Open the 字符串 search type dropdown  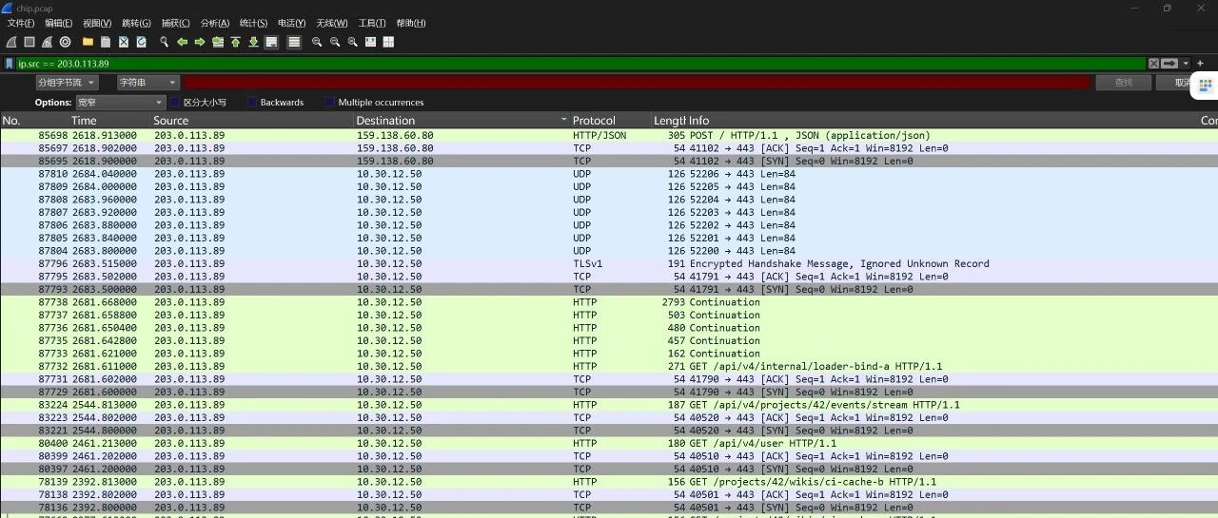tap(147, 83)
